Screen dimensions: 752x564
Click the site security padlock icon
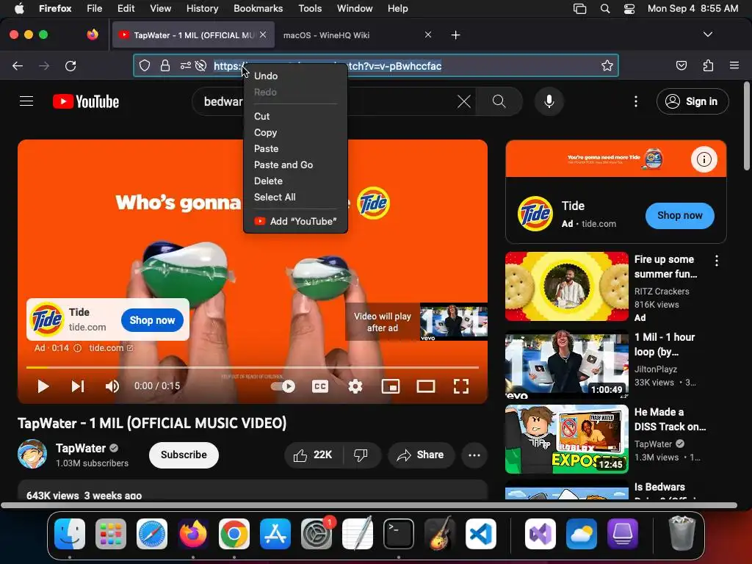(165, 65)
